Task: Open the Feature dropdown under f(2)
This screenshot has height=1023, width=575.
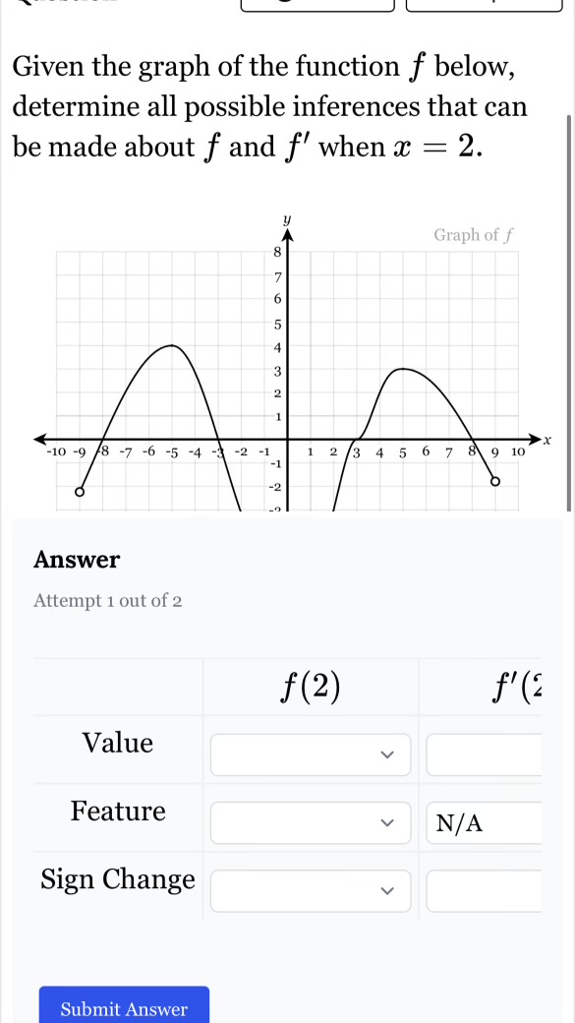Action: (x=310, y=822)
